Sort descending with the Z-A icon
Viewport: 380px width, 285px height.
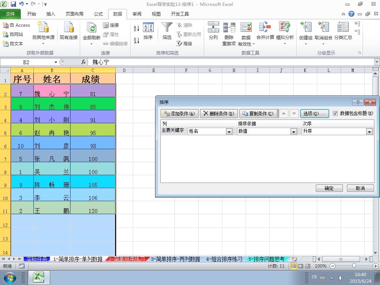coord(137,40)
